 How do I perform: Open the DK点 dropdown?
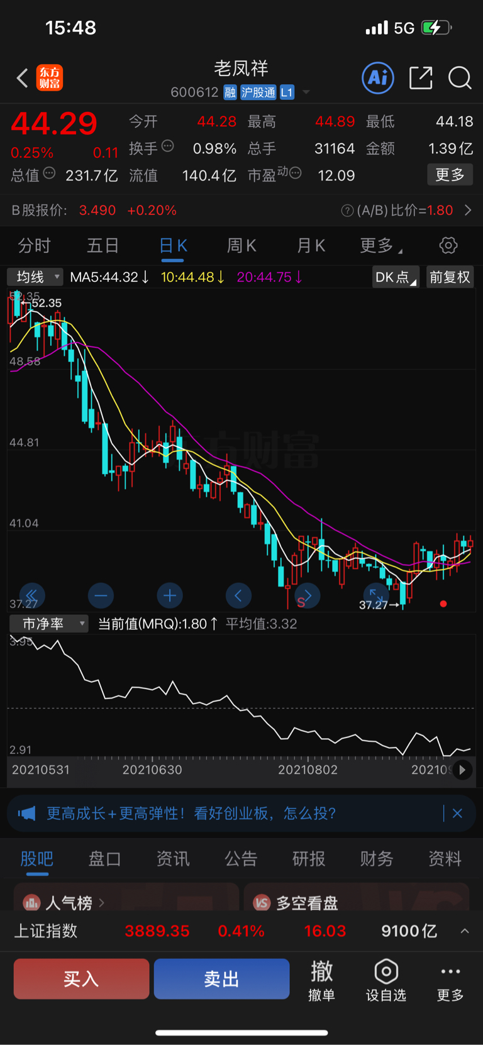pyautogui.click(x=396, y=277)
